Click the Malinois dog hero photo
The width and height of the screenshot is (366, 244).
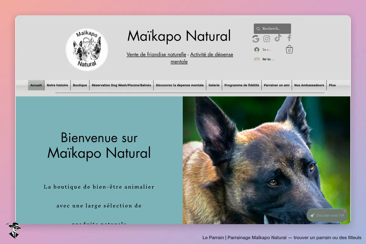click(x=267, y=160)
